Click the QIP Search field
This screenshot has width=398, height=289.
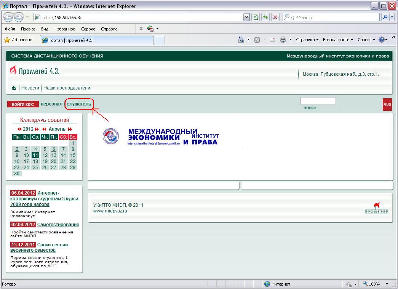[x=331, y=17]
